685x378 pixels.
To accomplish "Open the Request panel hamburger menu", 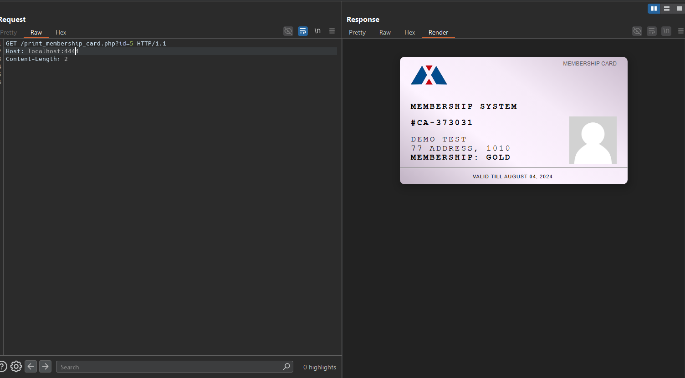I will coord(332,31).
